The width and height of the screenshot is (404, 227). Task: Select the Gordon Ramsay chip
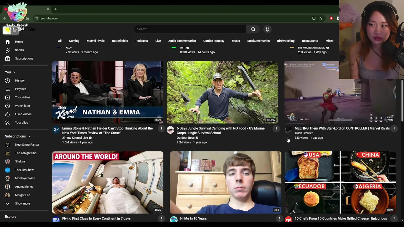[x=214, y=41]
